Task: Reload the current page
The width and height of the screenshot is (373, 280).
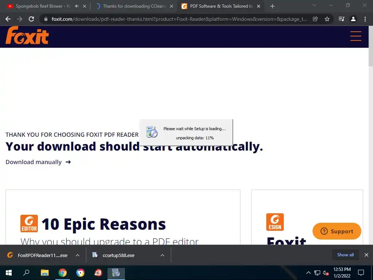Action: (31, 19)
